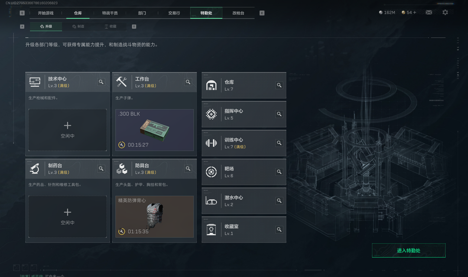Click magnifier icon for 潜水中心

point(279,201)
